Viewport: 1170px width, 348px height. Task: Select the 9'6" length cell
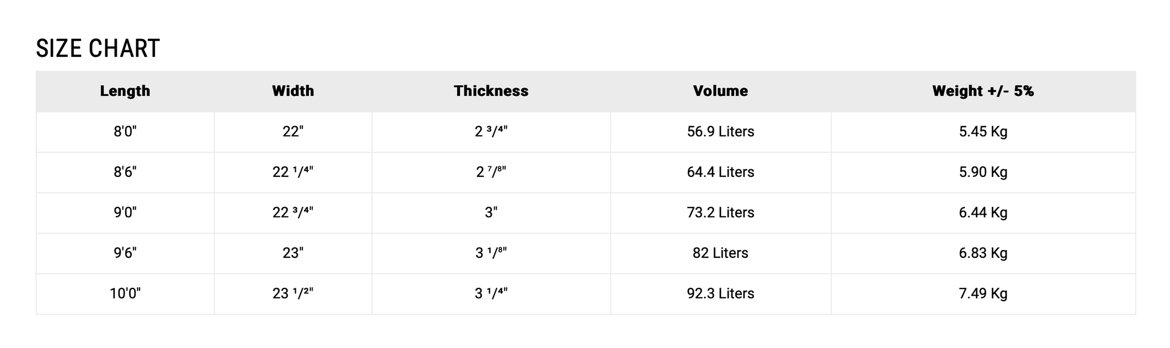click(125, 253)
